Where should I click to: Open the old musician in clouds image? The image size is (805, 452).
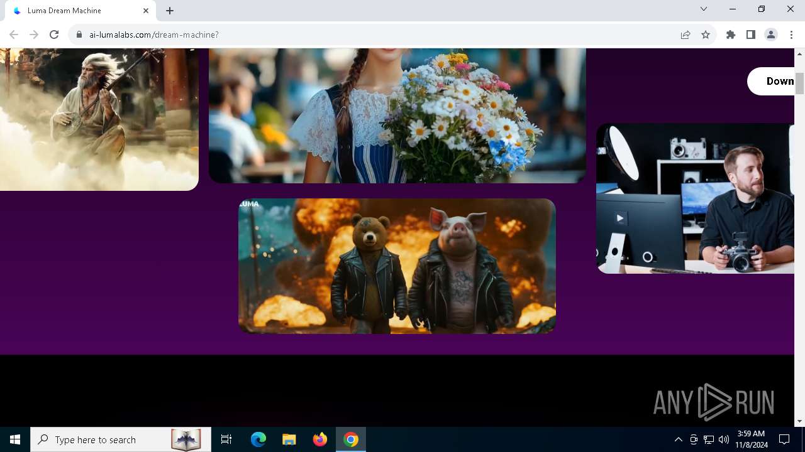[99, 119]
